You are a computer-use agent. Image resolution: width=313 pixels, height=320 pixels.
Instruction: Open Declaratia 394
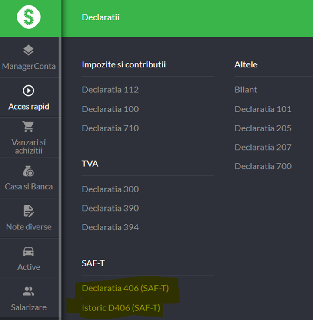coord(110,227)
